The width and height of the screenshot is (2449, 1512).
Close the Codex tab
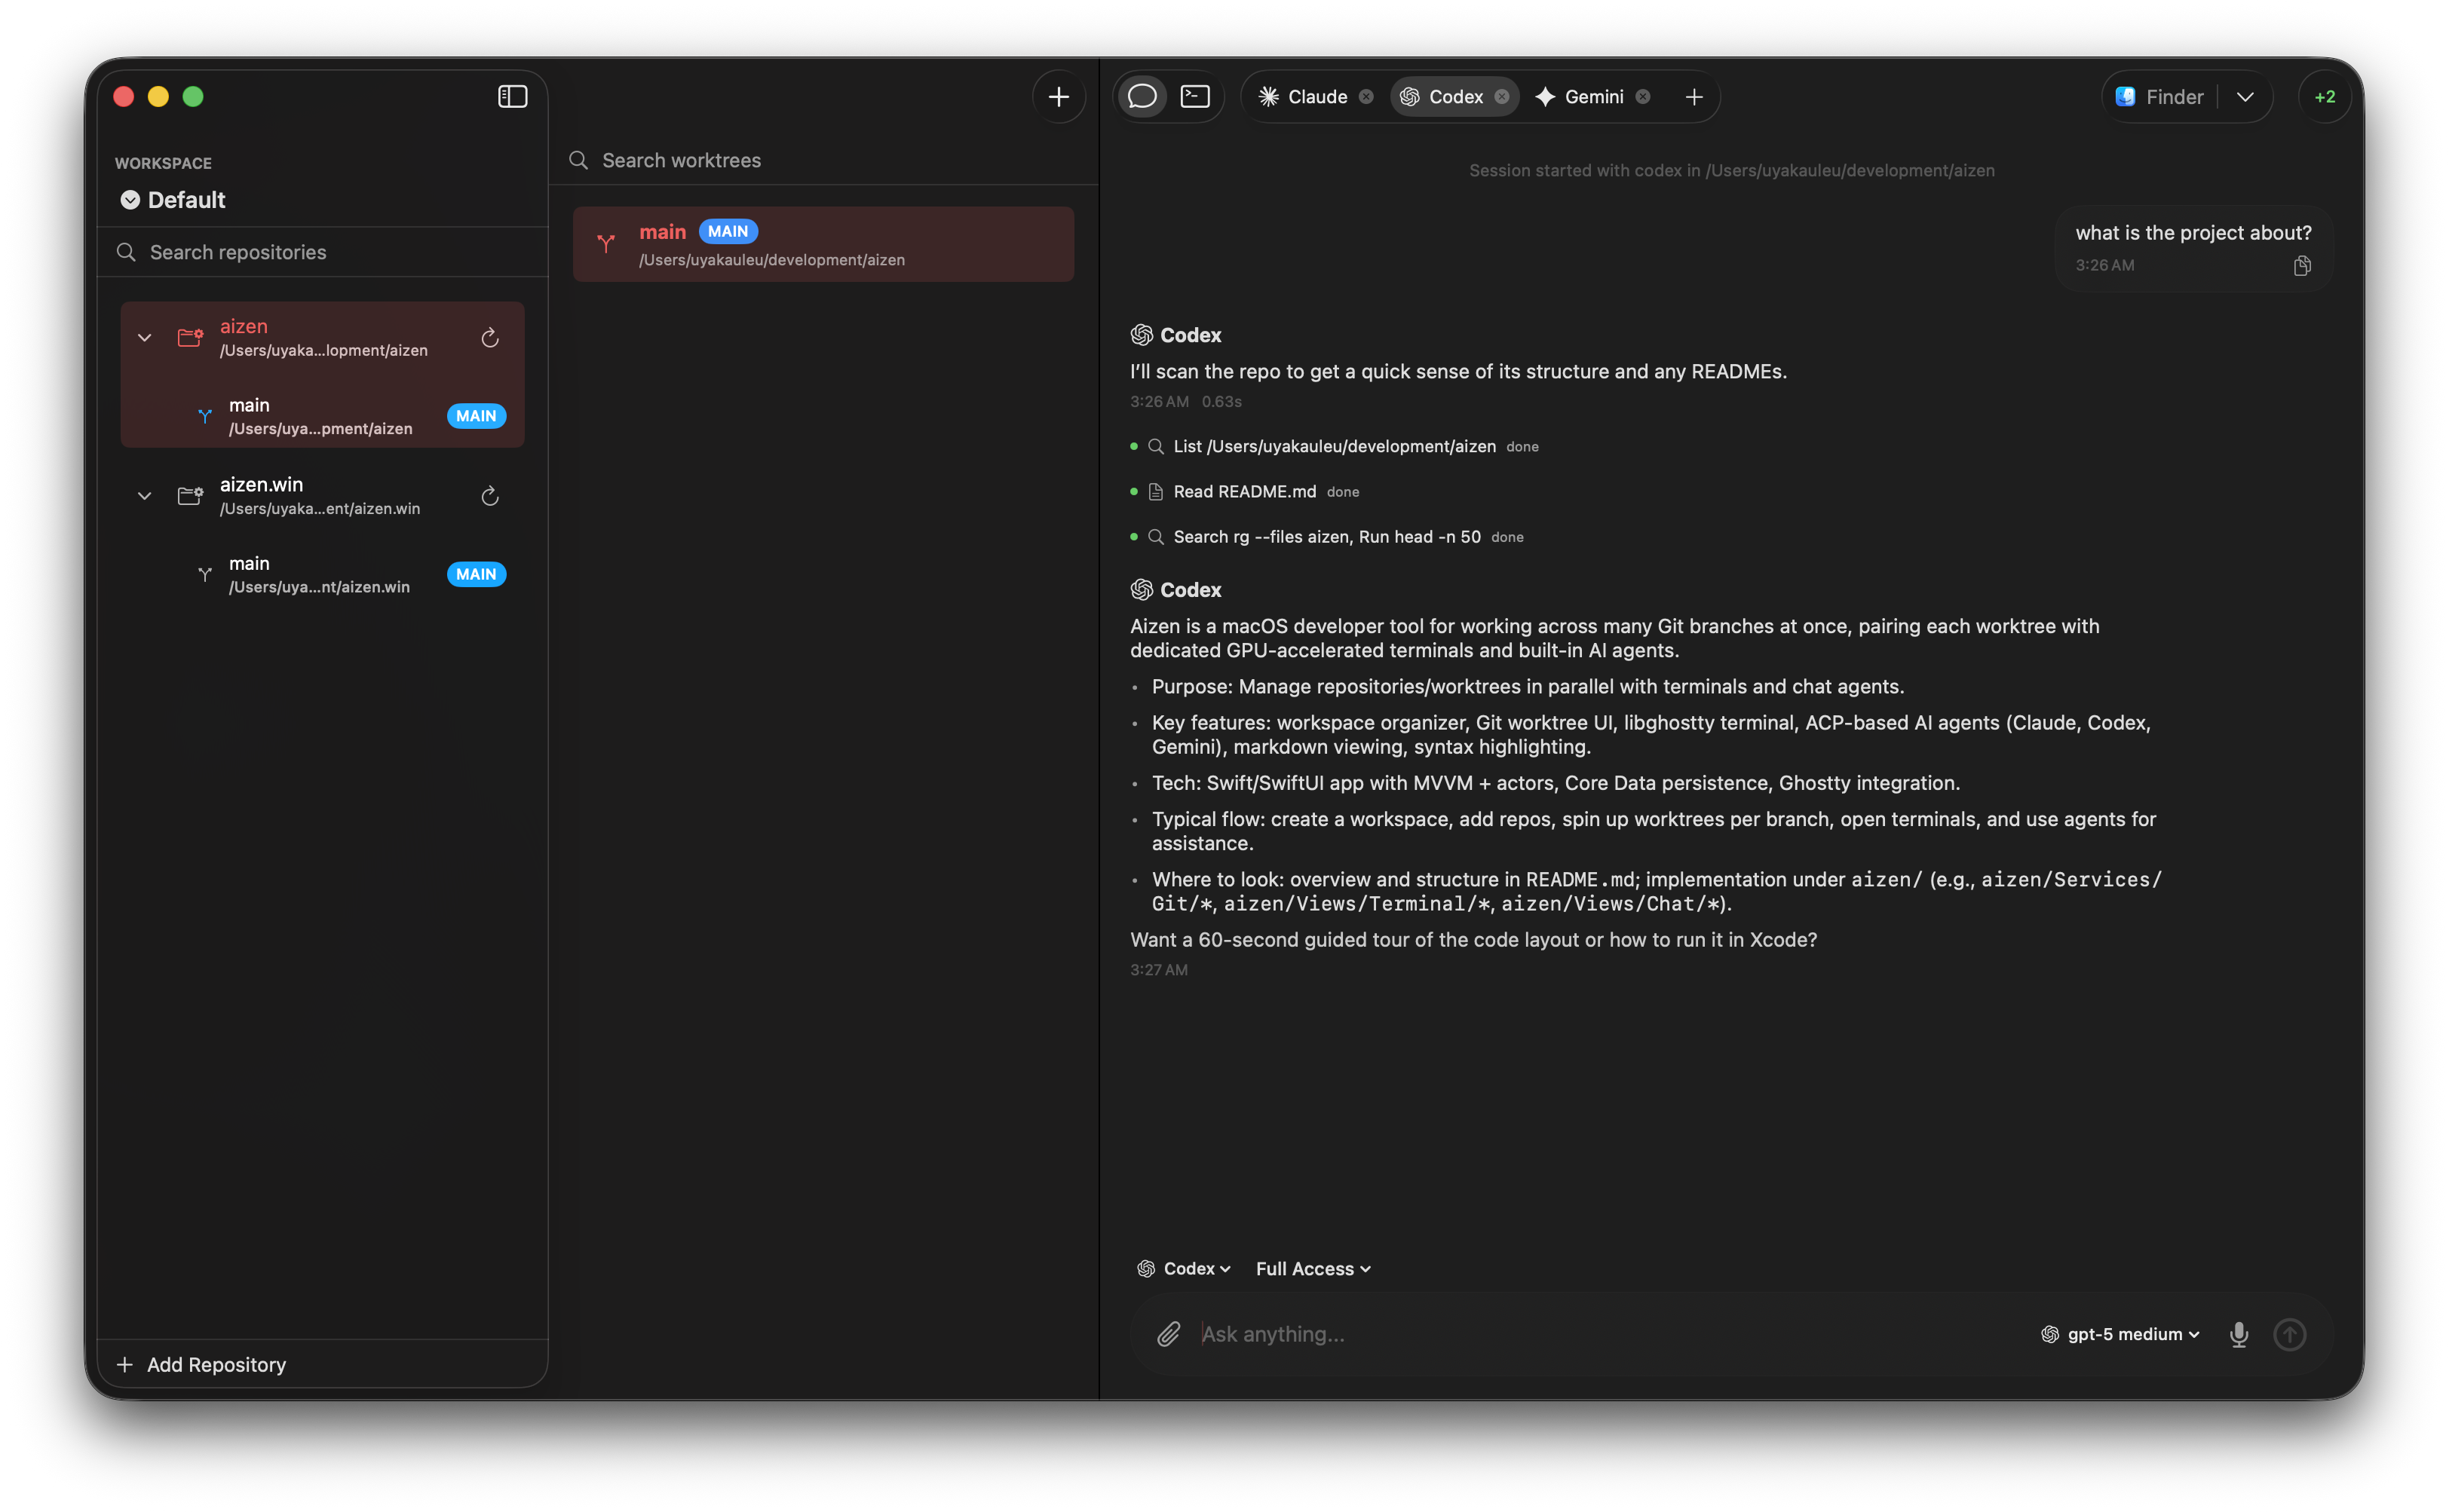[x=1502, y=97]
